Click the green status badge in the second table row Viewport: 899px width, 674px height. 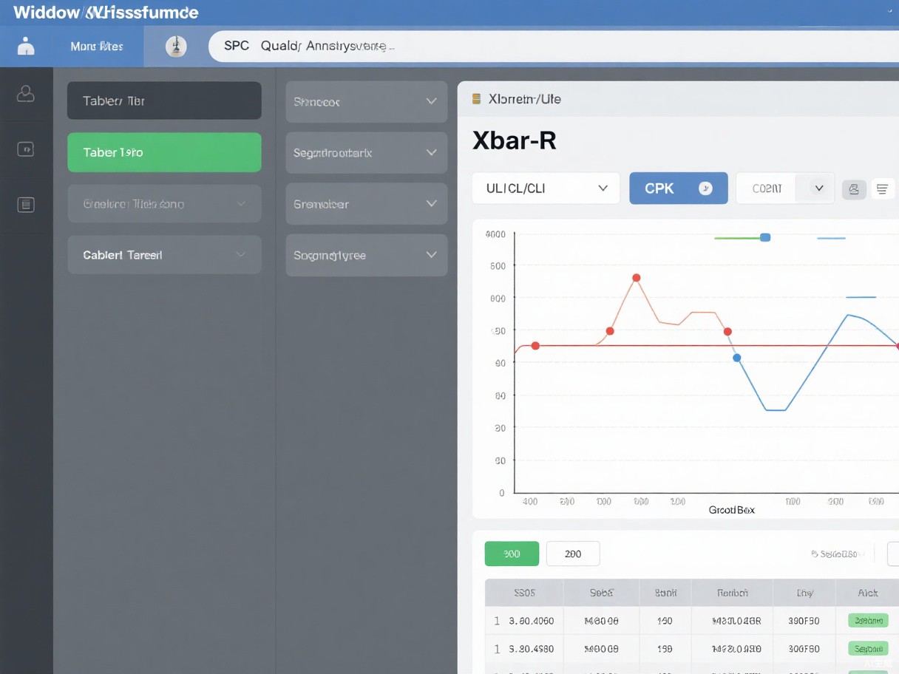pyautogui.click(x=869, y=649)
